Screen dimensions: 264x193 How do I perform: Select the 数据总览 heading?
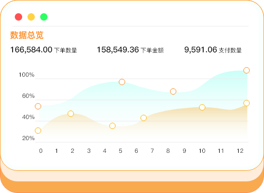(x=27, y=35)
